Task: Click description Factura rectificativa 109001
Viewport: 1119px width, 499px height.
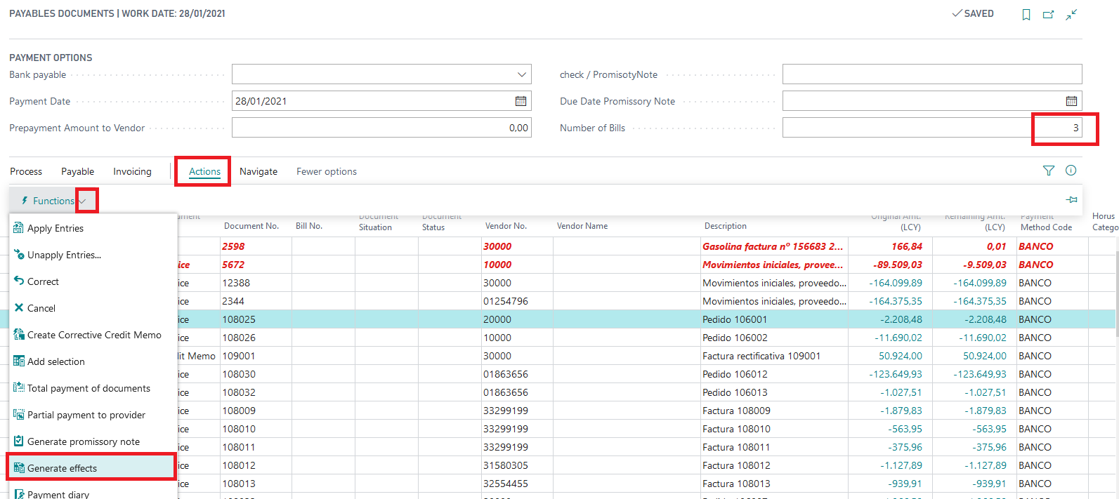Action: (761, 356)
